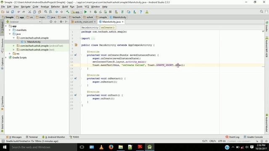Open the Tools menu
Viewport: 269px width, 151px height.
point(79,7)
